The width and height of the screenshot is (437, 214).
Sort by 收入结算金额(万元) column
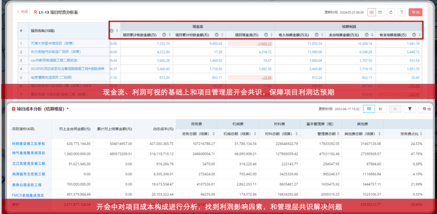[x=322, y=35]
